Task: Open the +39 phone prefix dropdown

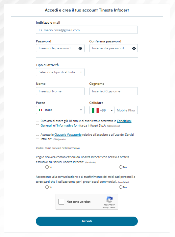Action: tap(102, 110)
